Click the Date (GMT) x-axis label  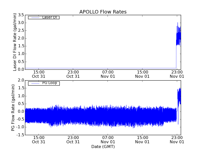click(103, 146)
